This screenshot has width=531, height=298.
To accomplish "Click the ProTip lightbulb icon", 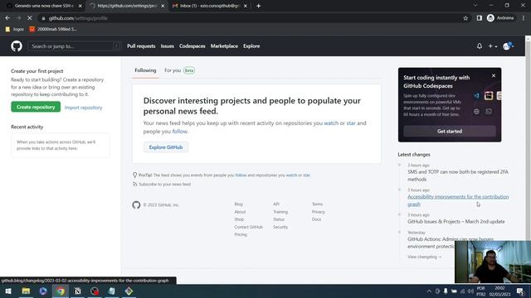I will (134, 175).
